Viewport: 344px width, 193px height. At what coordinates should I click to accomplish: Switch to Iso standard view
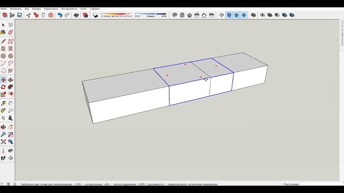click(x=175, y=15)
